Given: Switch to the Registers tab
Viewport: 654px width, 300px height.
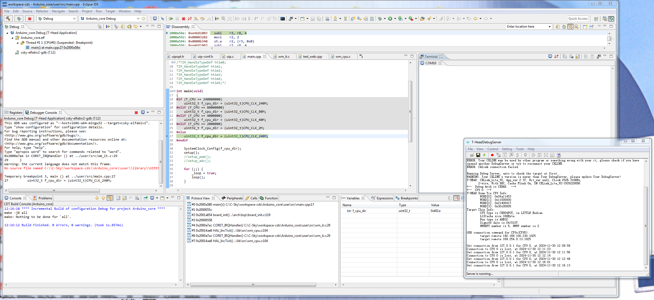Looking at the screenshot, I should [13, 112].
